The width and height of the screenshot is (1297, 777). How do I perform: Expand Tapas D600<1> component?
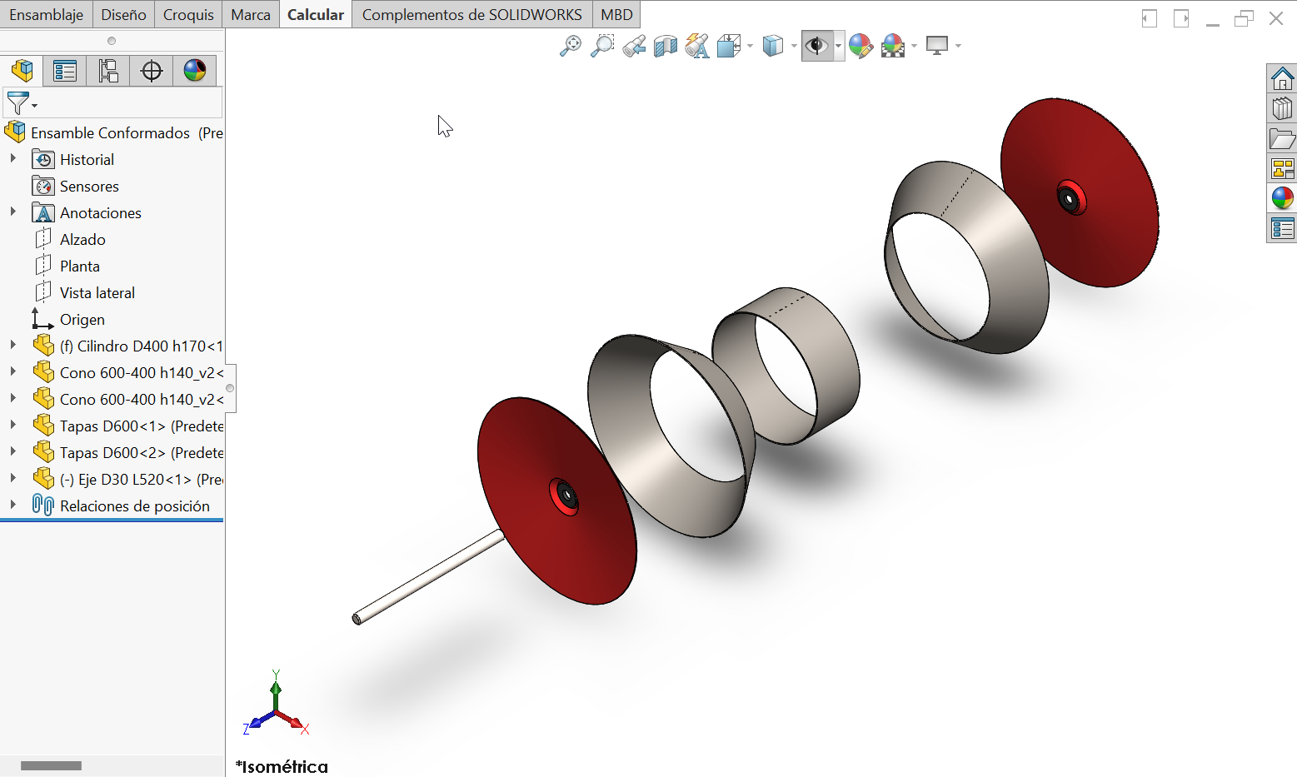[x=12, y=425]
